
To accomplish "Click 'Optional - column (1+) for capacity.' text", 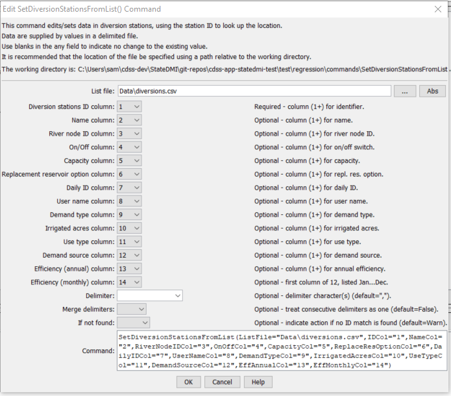I will point(307,161).
